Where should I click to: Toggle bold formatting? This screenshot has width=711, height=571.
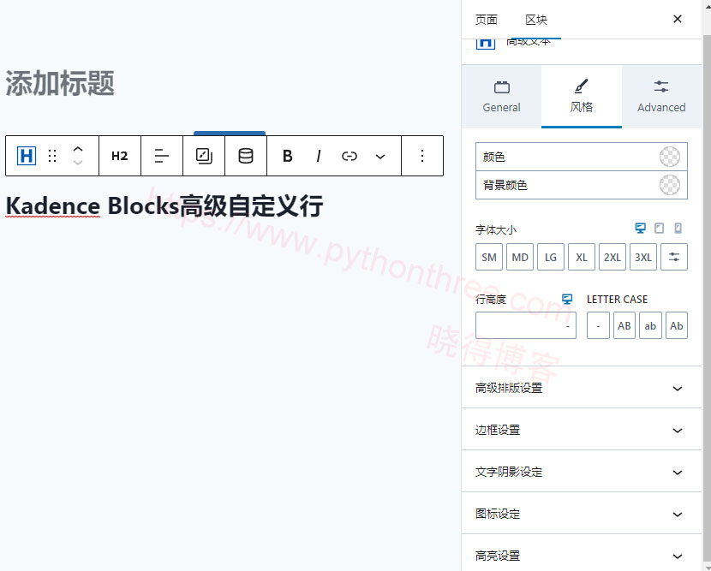tap(288, 156)
